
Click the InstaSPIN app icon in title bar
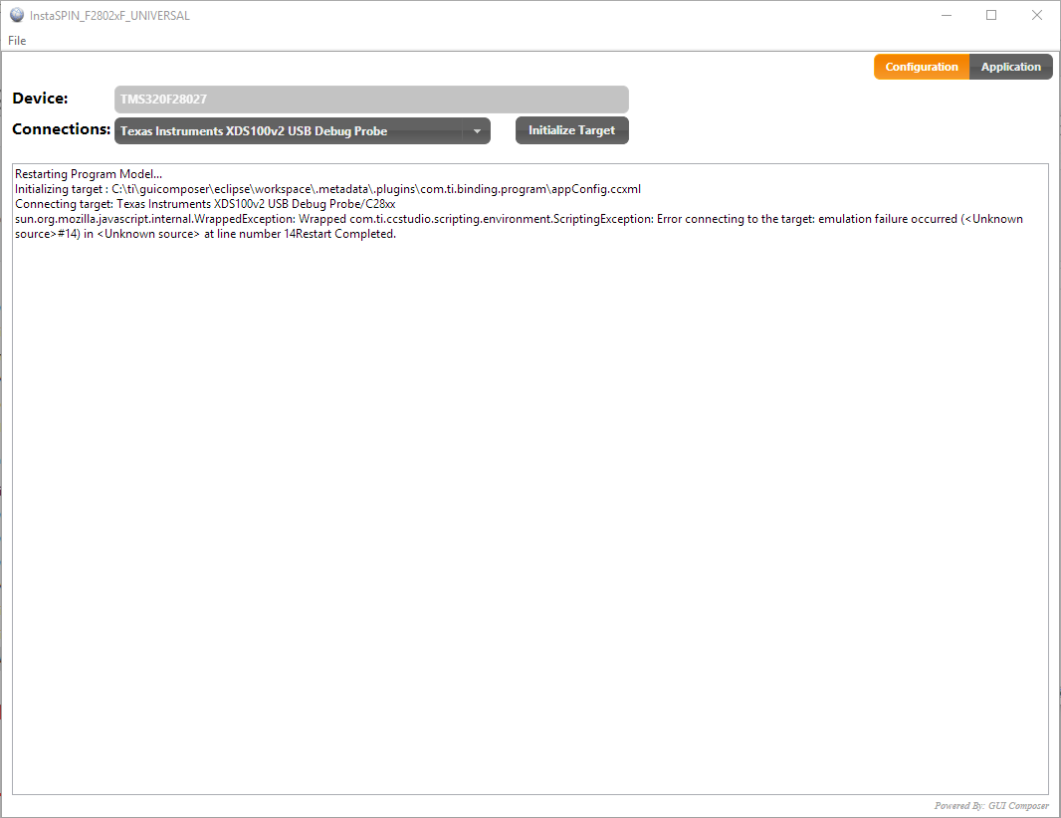17,15
